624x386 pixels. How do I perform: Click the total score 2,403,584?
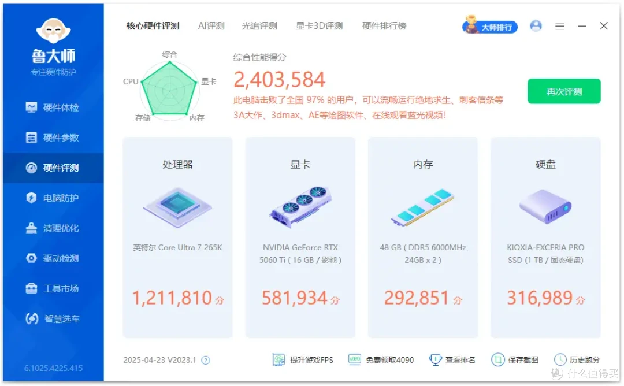[280, 80]
